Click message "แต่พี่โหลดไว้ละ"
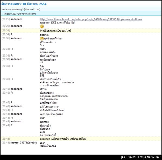162x160 pixels. (x=48, y=103)
